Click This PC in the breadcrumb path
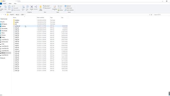Image resolution: width=170 pixels, height=96 pixels. click(x=12, y=15)
